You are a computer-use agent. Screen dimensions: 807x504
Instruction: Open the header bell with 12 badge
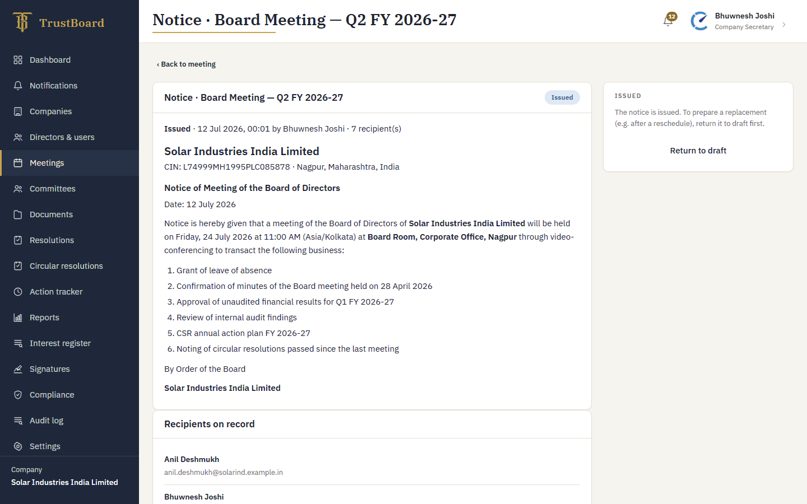(669, 20)
